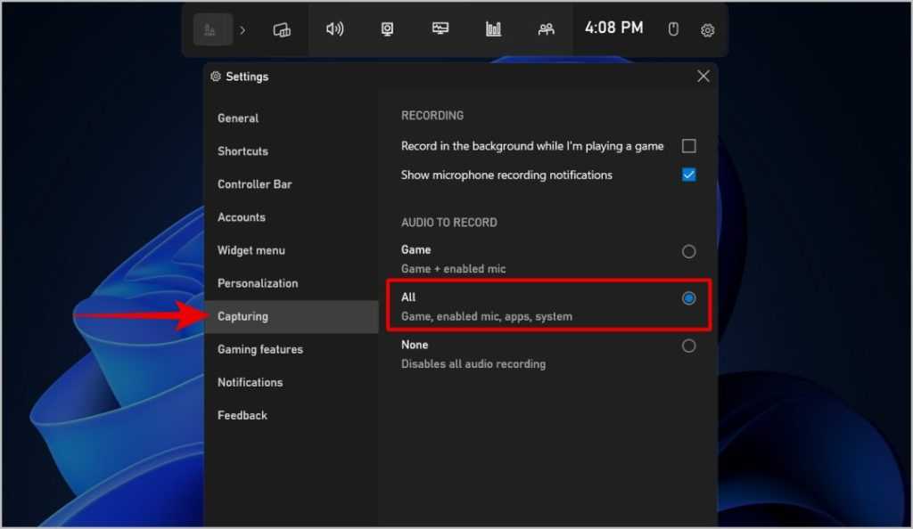Select the Game audio radio button
This screenshot has width=913, height=529.
[688, 252]
